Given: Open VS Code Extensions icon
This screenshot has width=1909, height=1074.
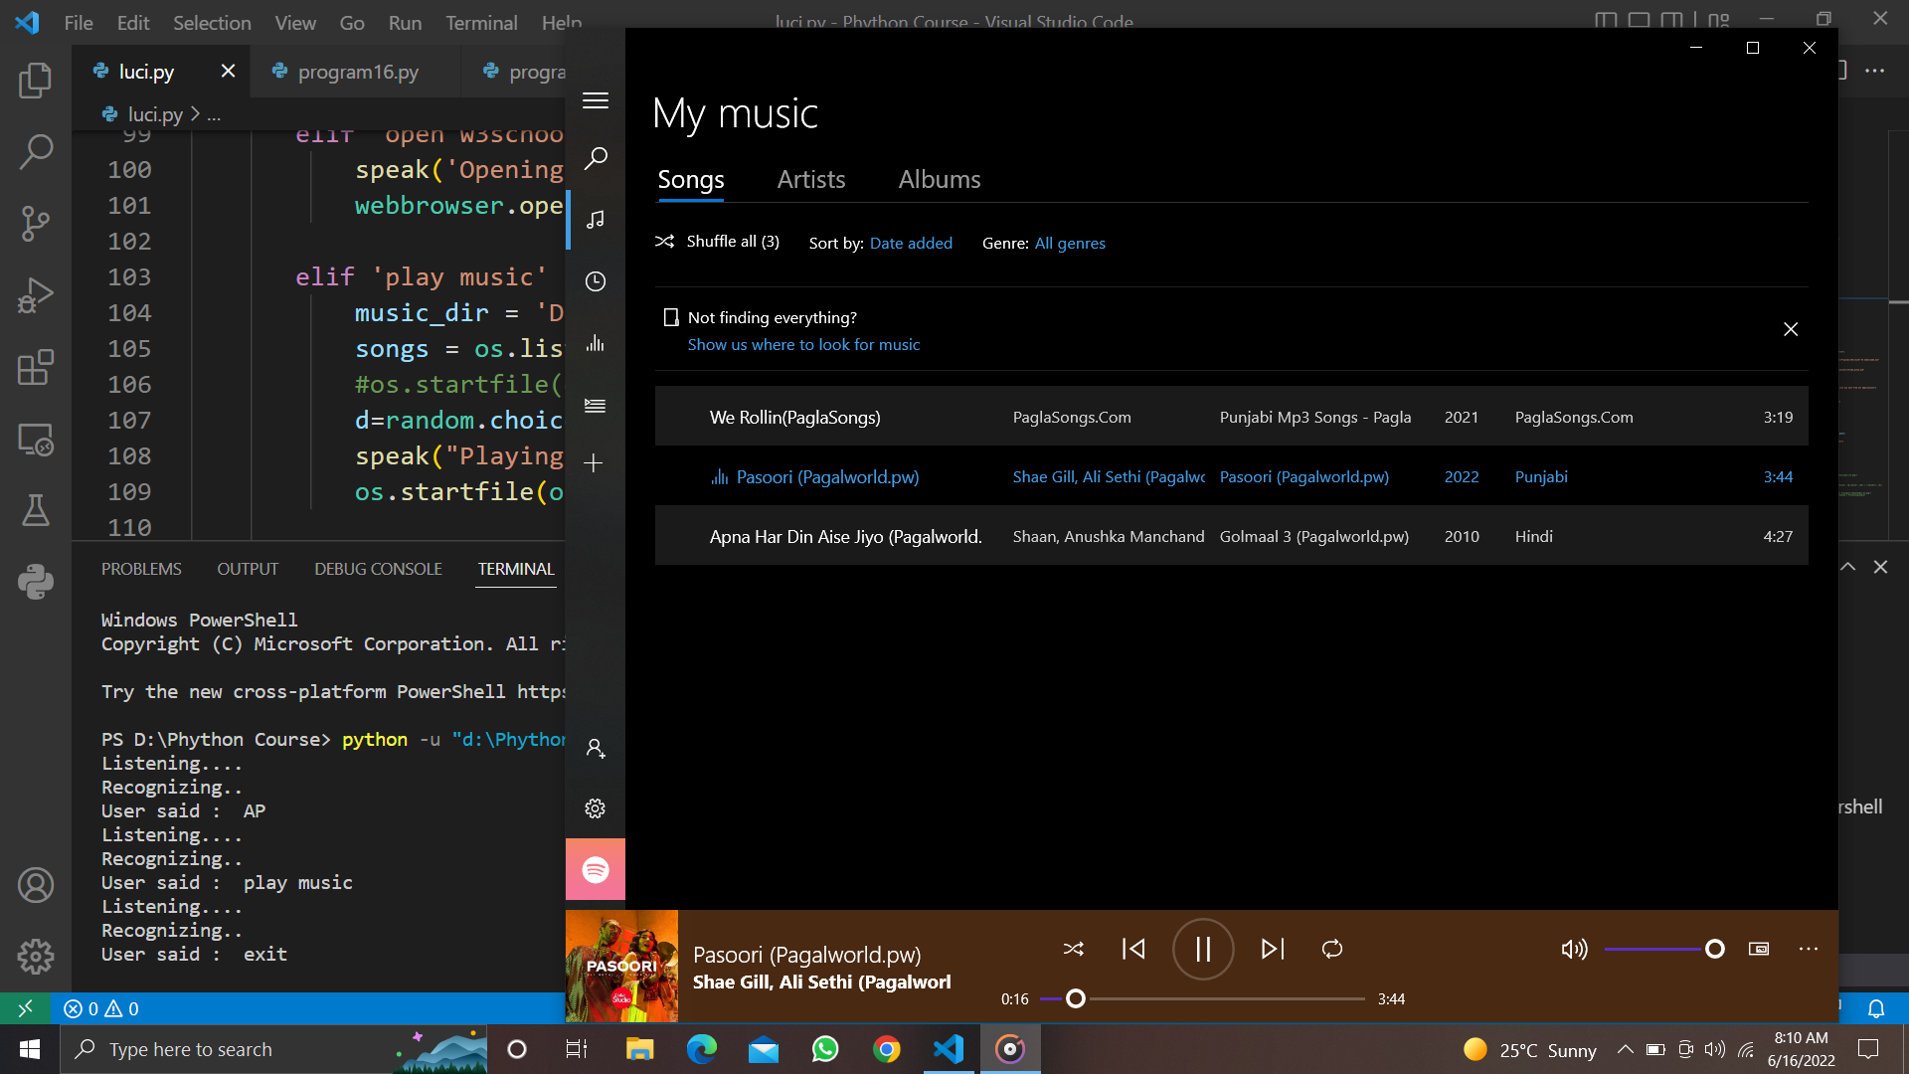Looking at the screenshot, I should 36,367.
